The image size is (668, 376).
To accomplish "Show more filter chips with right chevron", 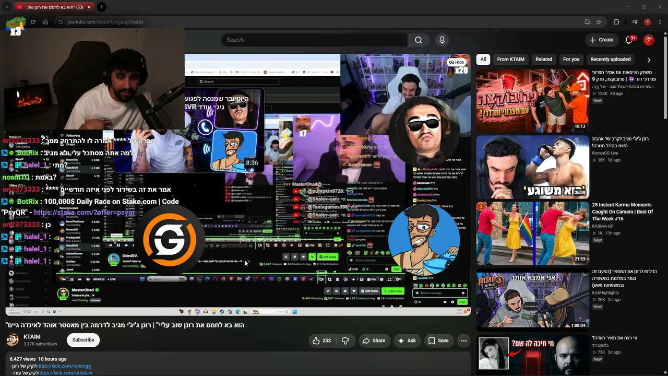I will click(x=649, y=60).
